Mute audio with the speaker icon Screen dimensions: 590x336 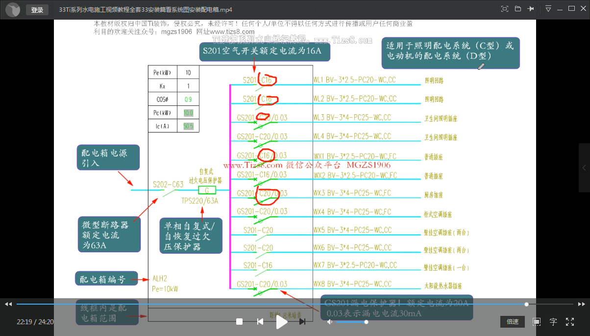[330, 322]
